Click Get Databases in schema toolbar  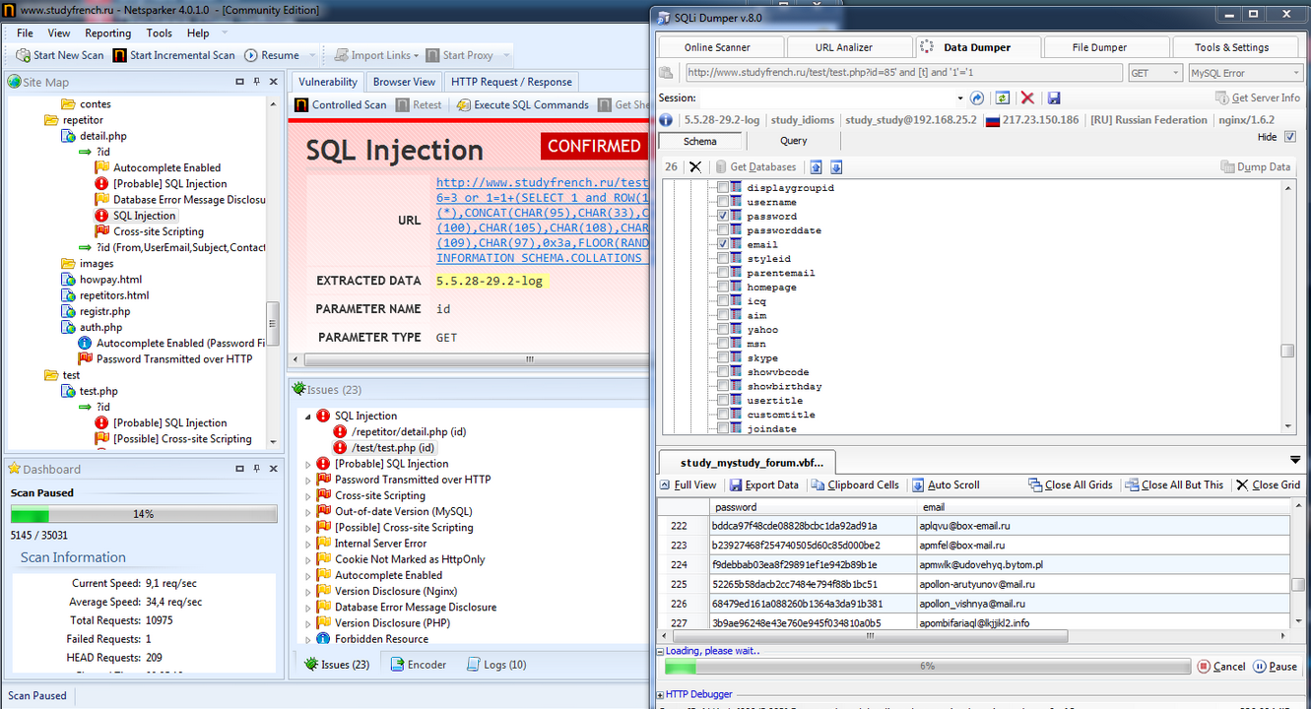(x=754, y=166)
